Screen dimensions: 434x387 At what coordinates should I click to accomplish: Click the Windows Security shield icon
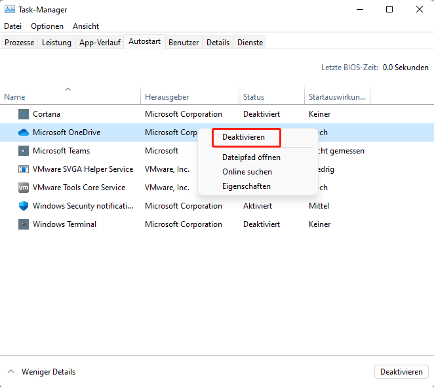pos(24,206)
